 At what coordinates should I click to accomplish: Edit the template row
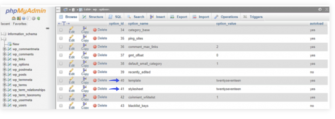click(x=72, y=80)
